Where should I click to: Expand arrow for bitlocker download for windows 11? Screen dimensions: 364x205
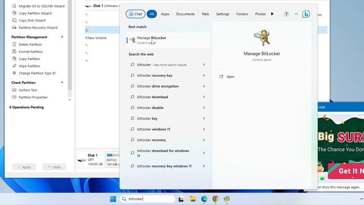pyautogui.click(x=204, y=153)
